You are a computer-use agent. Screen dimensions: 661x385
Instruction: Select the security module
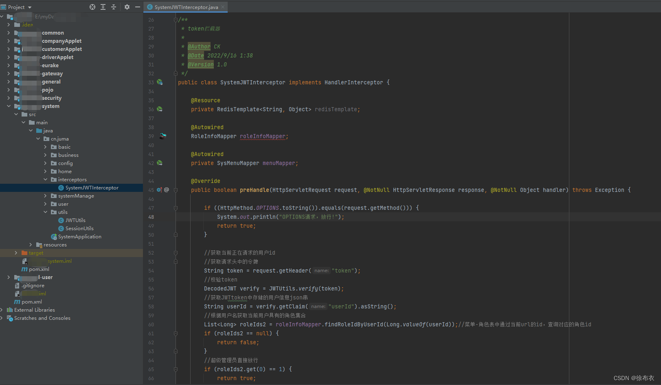[52, 98]
